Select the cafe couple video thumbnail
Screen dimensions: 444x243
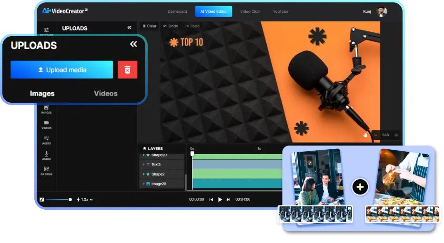pyautogui.click(x=318, y=177)
